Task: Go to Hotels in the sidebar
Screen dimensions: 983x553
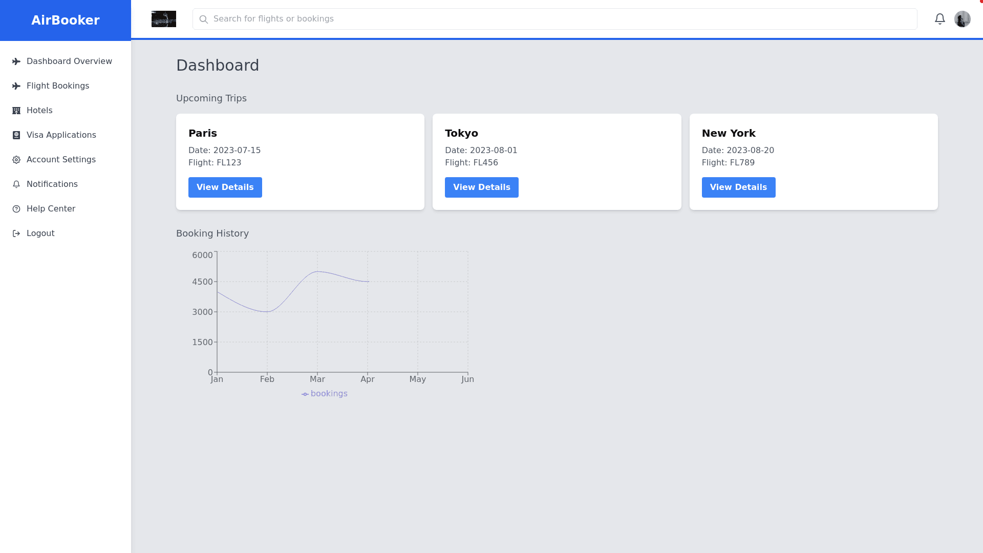Action: pyautogui.click(x=39, y=111)
